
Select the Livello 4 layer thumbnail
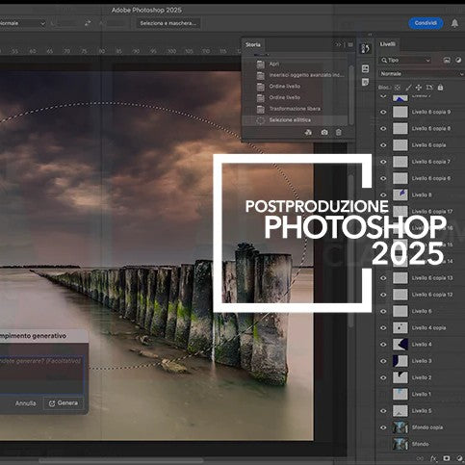click(400, 345)
